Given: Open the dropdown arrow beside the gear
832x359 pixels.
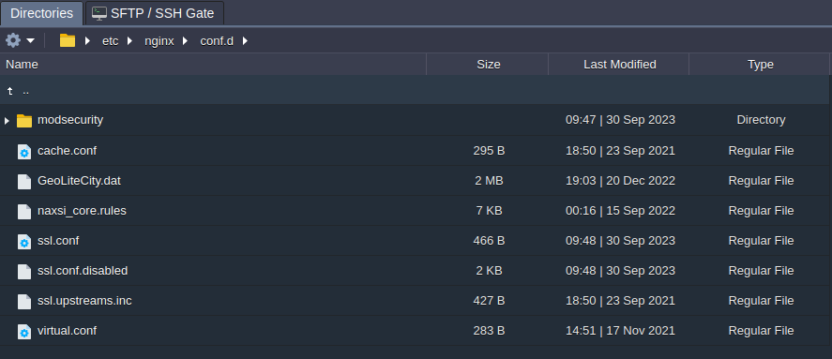Looking at the screenshot, I should (30, 41).
